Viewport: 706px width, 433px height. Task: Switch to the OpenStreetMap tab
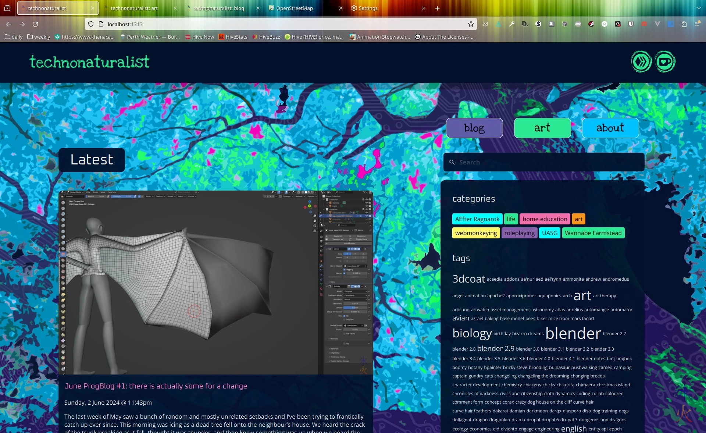click(x=294, y=8)
